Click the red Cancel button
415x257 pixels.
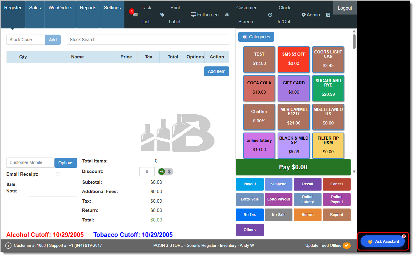tap(337, 184)
